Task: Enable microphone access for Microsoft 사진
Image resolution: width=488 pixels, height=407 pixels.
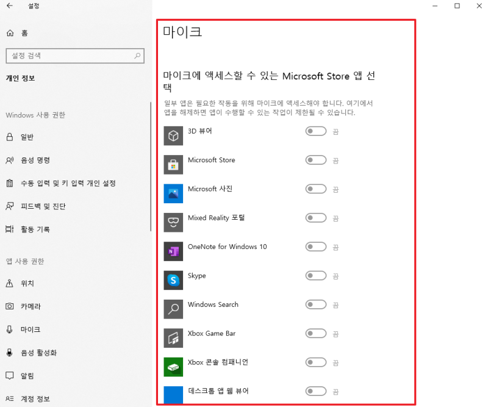Action: (x=315, y=189)
